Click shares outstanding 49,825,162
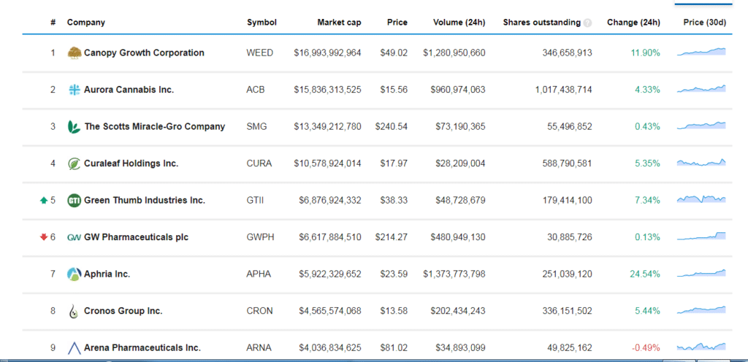748x362 pixels. [570, 348]
